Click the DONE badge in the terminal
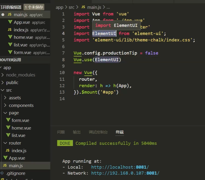 [x=65, y=143]
